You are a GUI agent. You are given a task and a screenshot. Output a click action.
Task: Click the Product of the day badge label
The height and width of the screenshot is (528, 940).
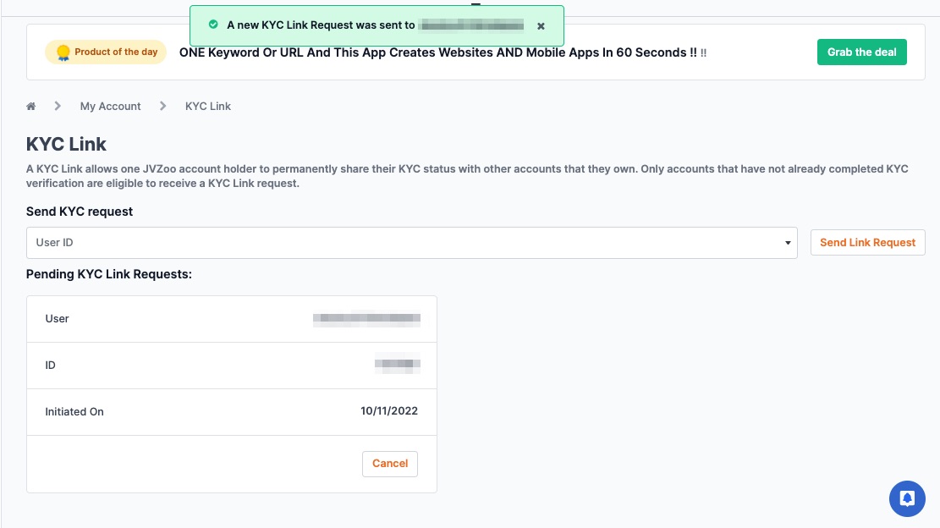coord(116,52)
